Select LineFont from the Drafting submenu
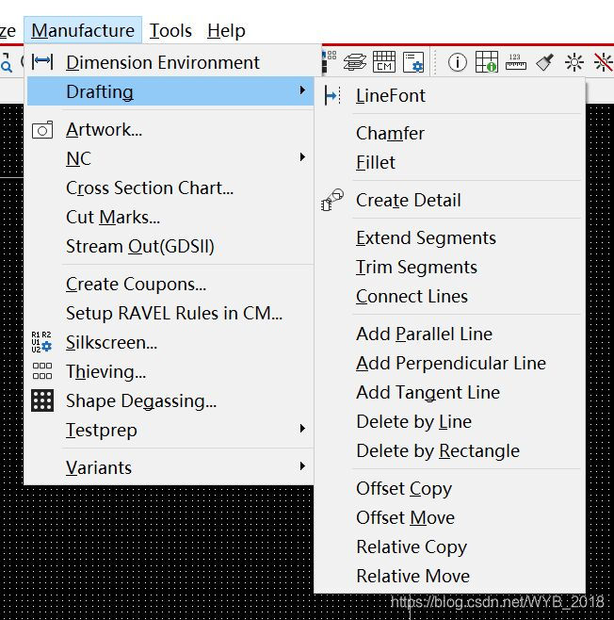614x620 pixels. (x=390, y=96)
